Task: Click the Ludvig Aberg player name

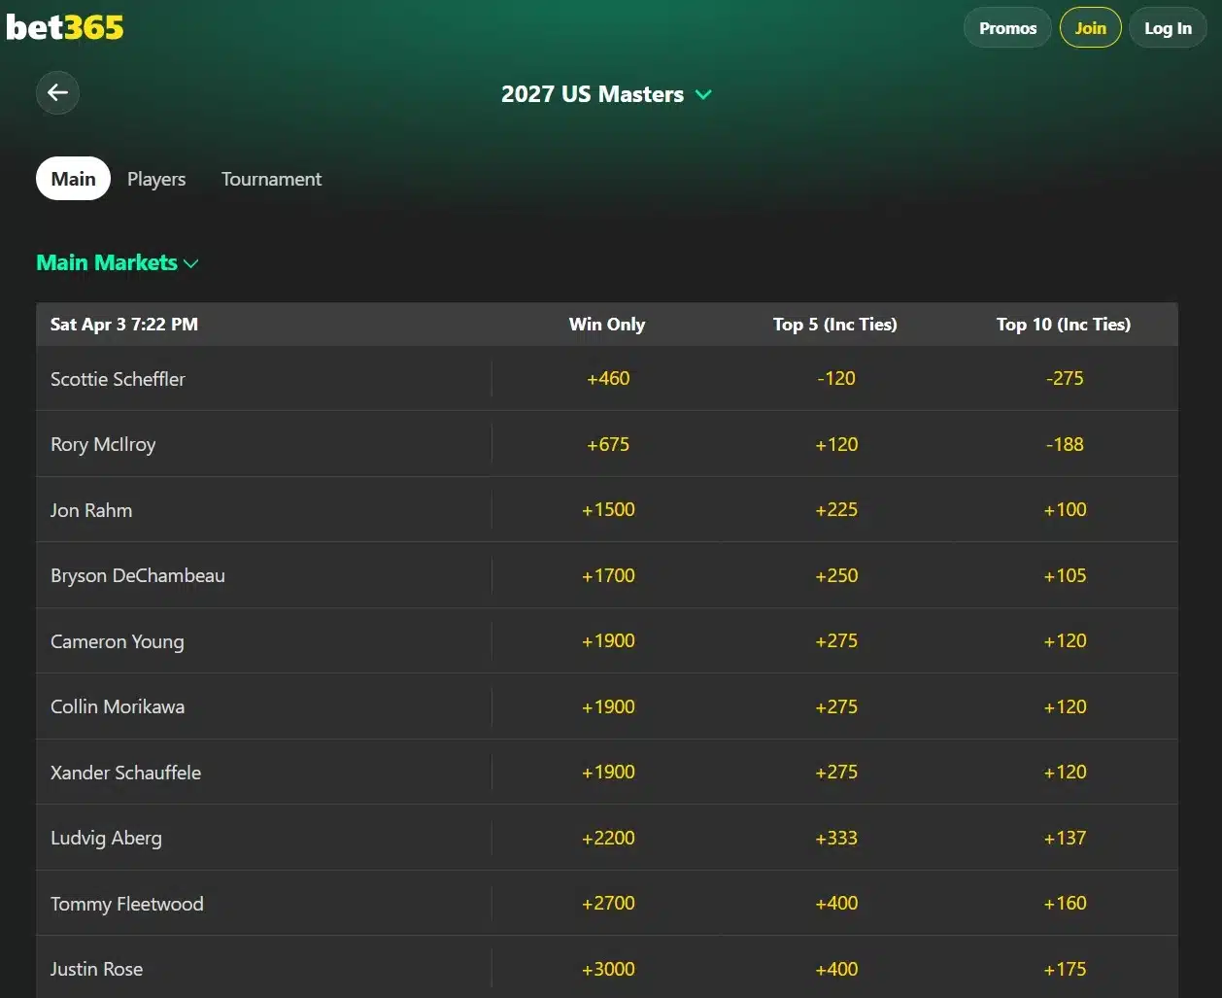Action: click(x=107, y=838)
